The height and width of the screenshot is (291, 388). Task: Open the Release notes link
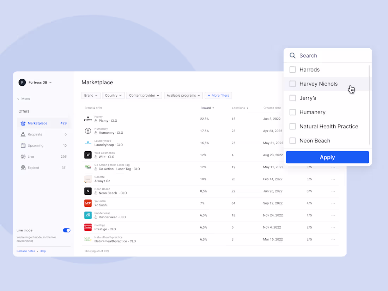[25, 251]
